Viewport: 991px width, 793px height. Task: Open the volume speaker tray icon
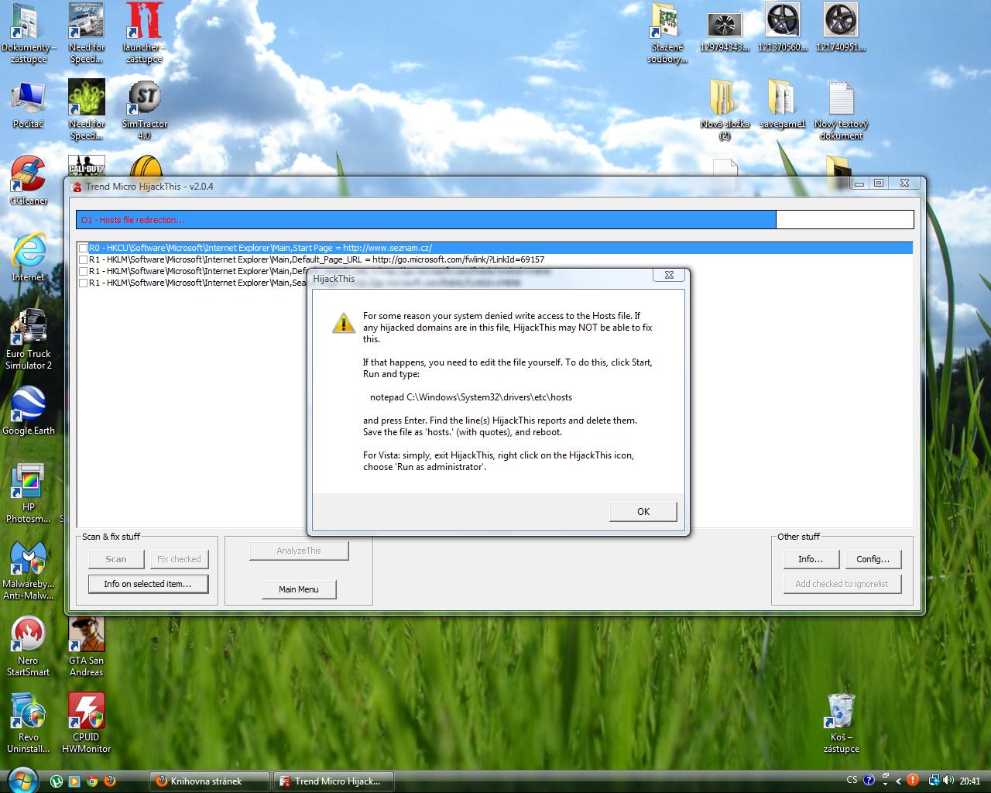click(948, 781)
